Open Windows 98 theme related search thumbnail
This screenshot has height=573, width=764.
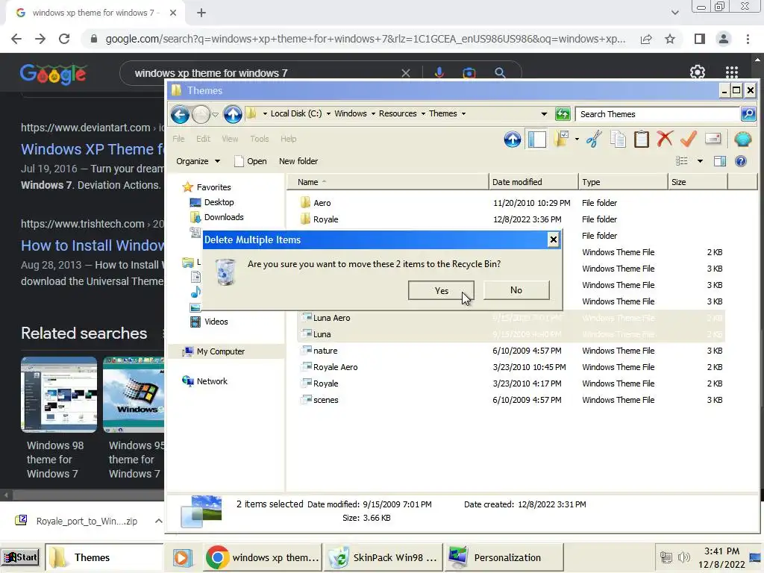[x=59, y=395]
